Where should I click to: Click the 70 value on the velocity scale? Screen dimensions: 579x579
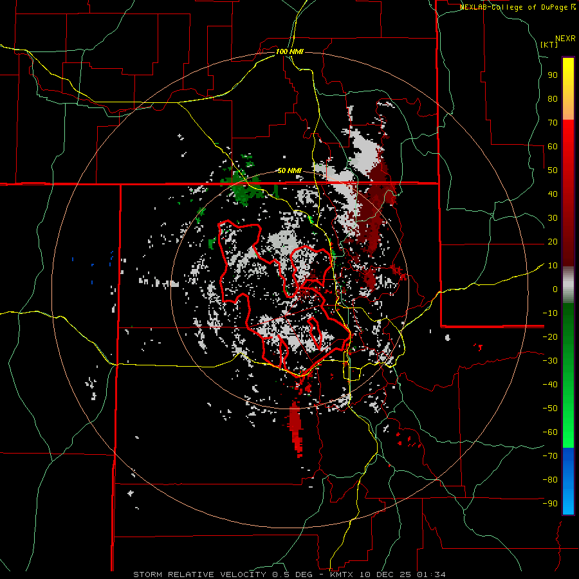[x=553, y=123]
